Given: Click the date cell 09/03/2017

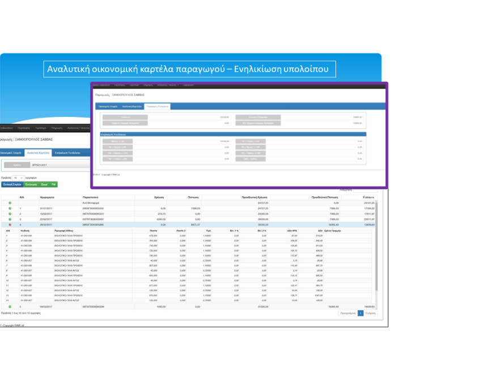Looking at the screenshot, I should 46,307.
